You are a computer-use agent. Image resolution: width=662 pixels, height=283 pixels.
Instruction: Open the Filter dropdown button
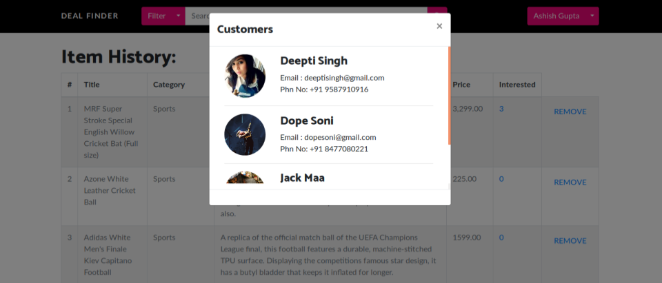point(157,16)
